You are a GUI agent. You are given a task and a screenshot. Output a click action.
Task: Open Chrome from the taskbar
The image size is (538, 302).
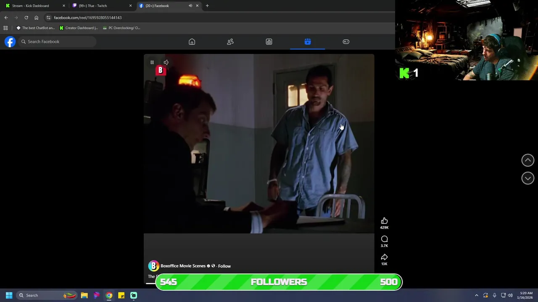click(109, 295)
